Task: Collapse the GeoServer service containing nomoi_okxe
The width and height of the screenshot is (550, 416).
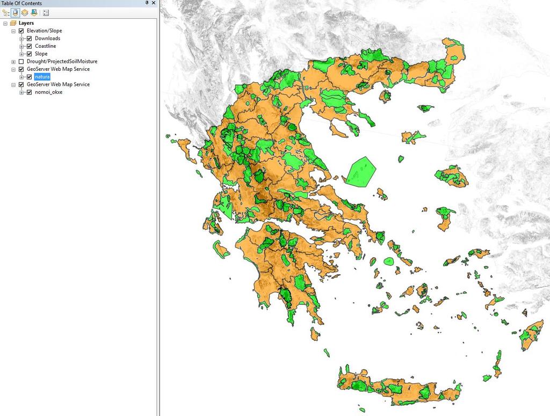Action: [x=13, y=85]
